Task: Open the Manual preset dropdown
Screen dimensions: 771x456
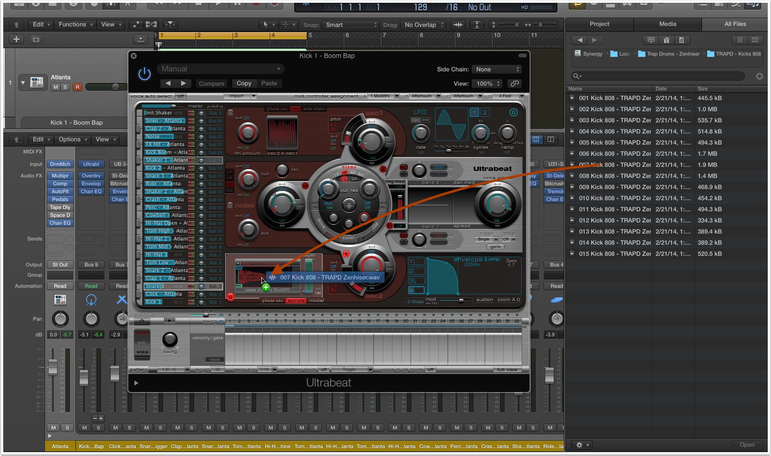Action: click(220, 69)
